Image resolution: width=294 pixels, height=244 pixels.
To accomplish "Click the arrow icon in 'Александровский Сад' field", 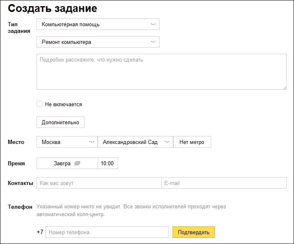I will 167,142.
